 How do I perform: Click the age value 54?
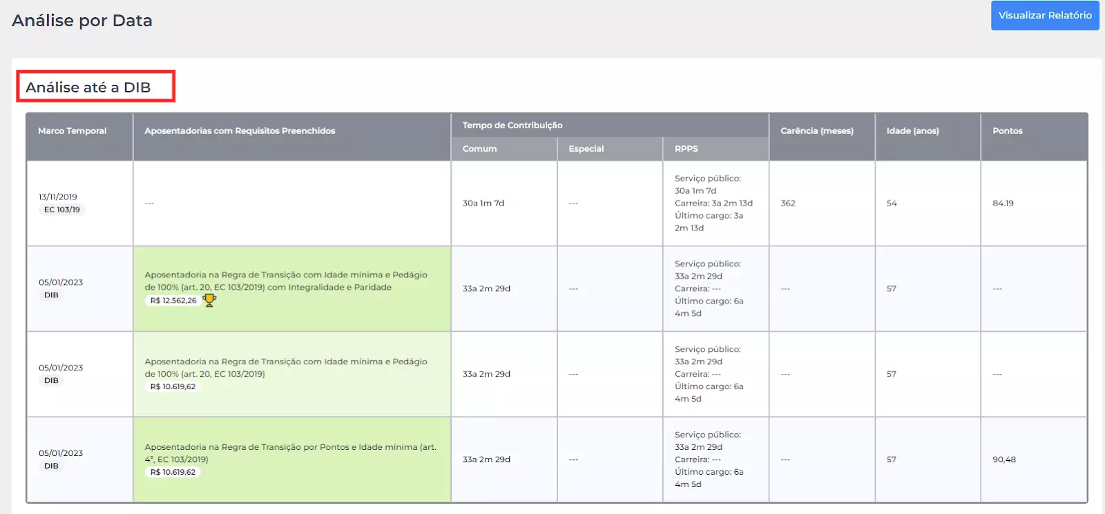point(892,203)
